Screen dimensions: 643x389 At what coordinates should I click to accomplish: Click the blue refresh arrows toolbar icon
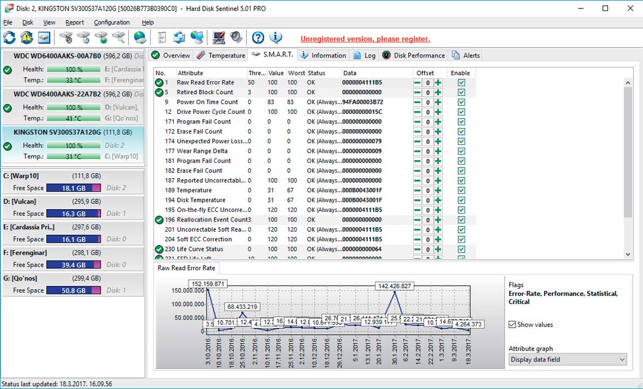click(10, 38)
